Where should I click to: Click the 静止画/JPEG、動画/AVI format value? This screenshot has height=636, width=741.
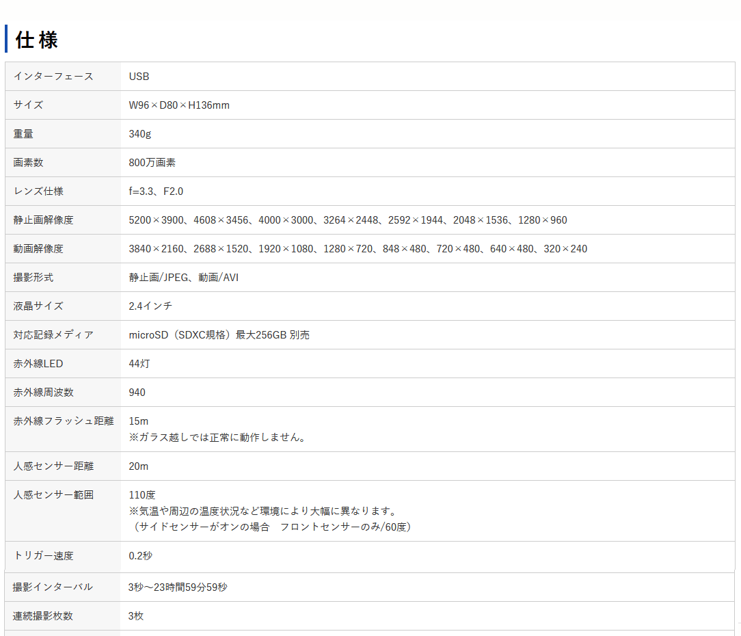point(183,278)
